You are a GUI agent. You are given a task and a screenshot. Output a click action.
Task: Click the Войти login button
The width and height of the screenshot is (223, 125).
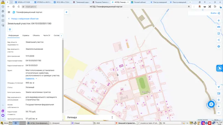coord(215,13)
